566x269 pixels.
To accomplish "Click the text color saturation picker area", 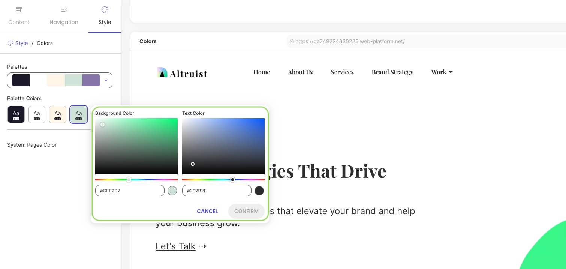I will [223, 146].
